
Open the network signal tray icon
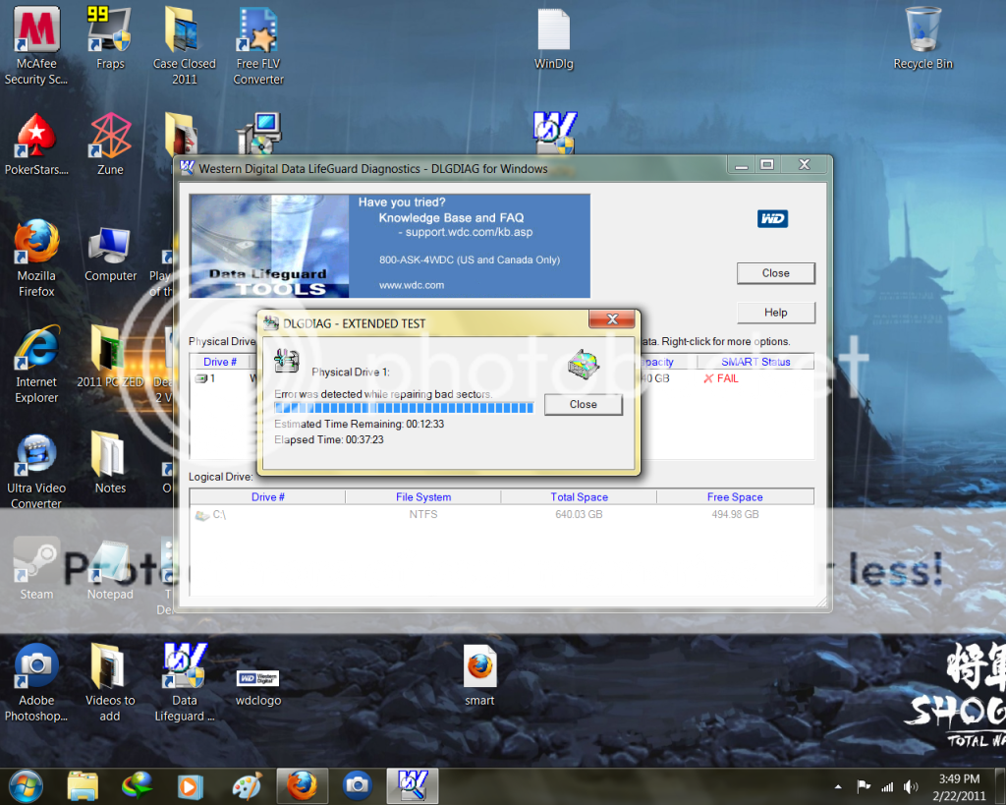[887, 786]
